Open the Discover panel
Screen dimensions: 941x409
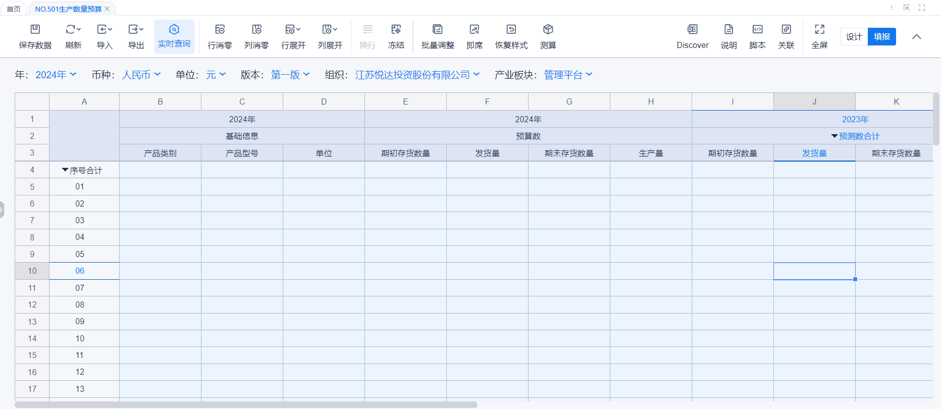click(x=692, y=30)
